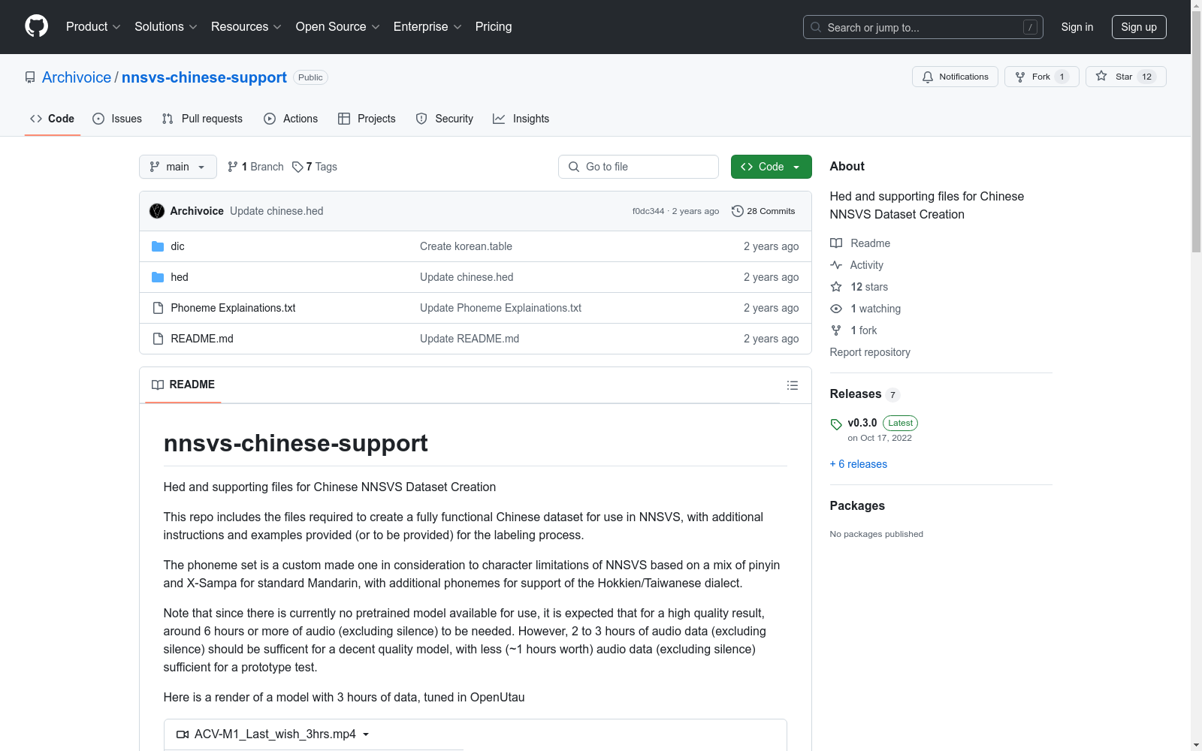1202x751 pixels.
Task: Open the Archivoice owner profile link
Action: pyautogui.click(x=77, y=77)
